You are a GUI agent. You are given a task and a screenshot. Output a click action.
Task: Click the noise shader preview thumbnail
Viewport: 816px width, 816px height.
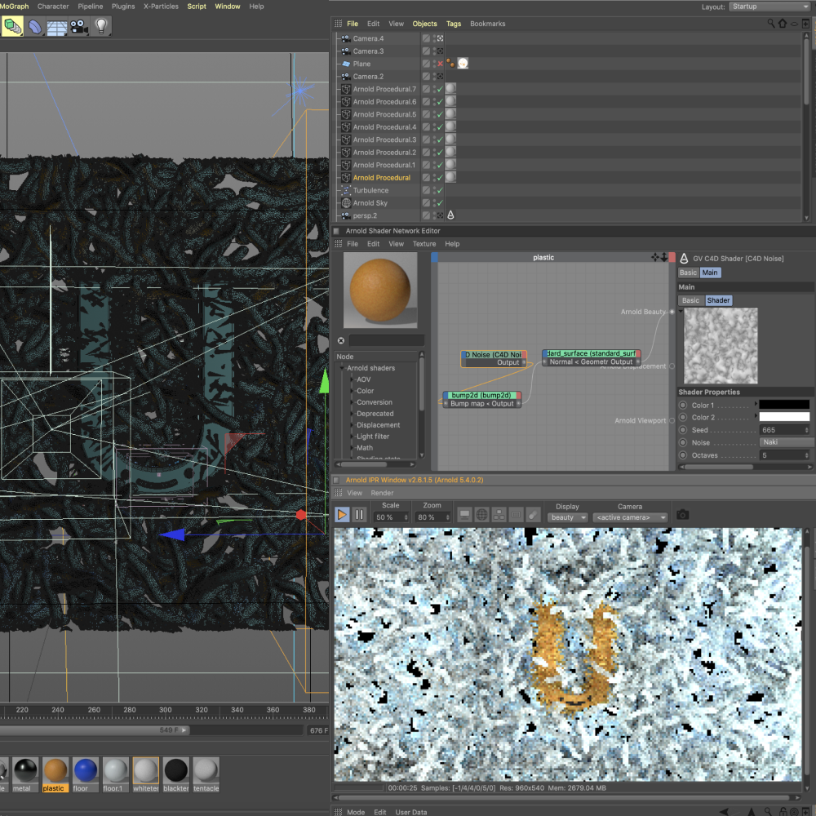pos(721,345)
